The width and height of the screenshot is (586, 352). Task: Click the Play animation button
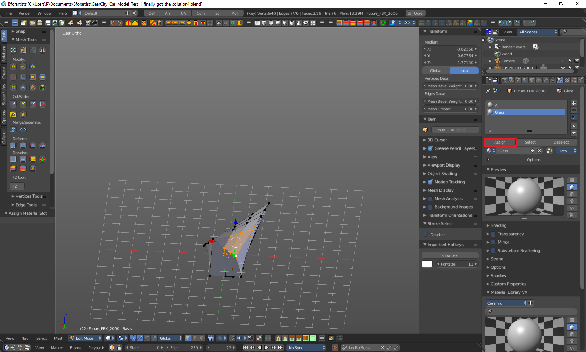(266, 347)
